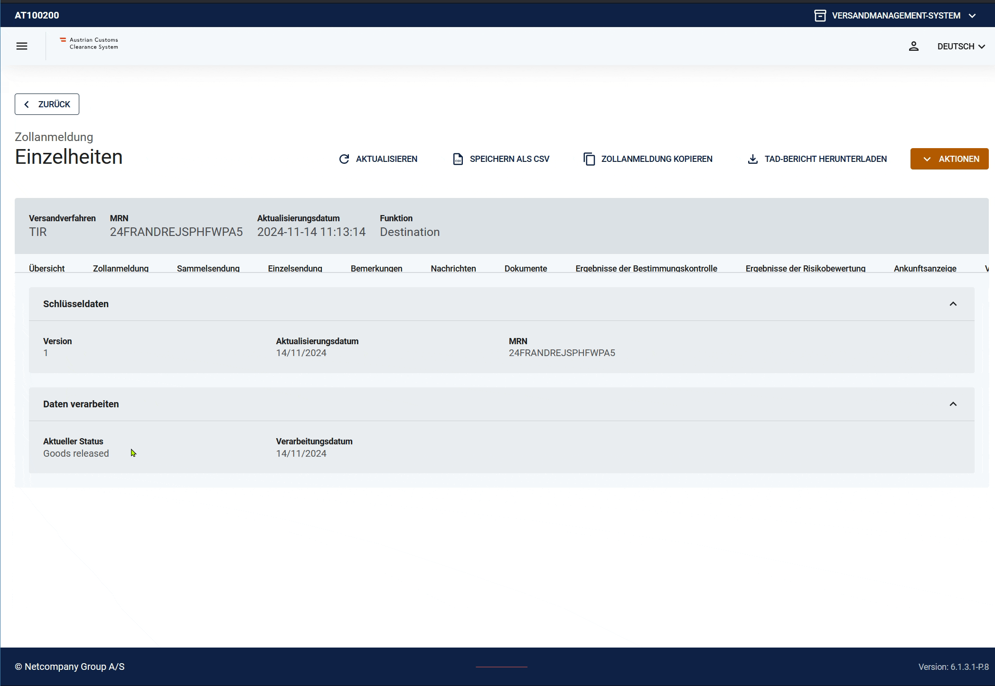Collapse the Daten verarbeiten section
995x686 pixels.
coord(953,404)
